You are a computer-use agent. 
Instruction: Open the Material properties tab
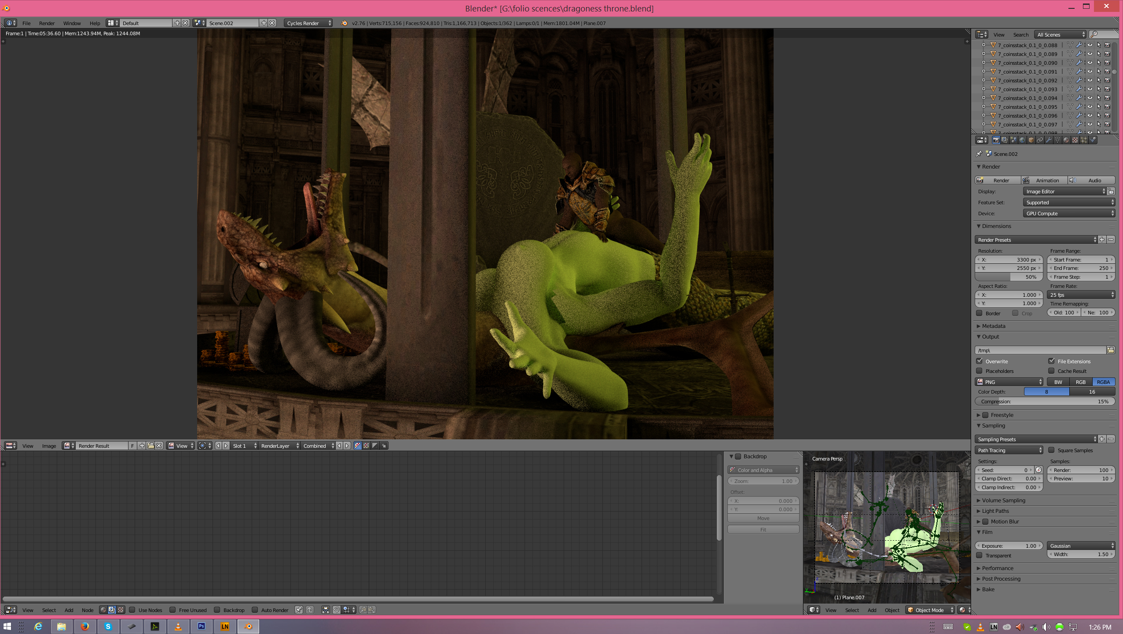point(1066,140)
